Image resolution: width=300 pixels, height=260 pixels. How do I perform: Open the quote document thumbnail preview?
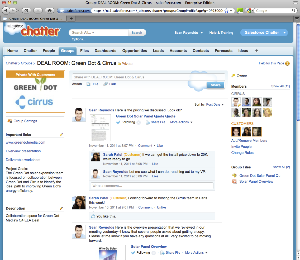pos(100,128)
